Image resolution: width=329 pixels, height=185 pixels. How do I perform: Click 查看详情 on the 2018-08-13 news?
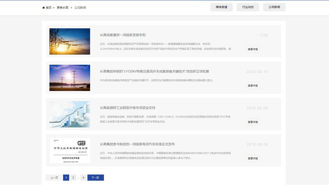[253, 85]
